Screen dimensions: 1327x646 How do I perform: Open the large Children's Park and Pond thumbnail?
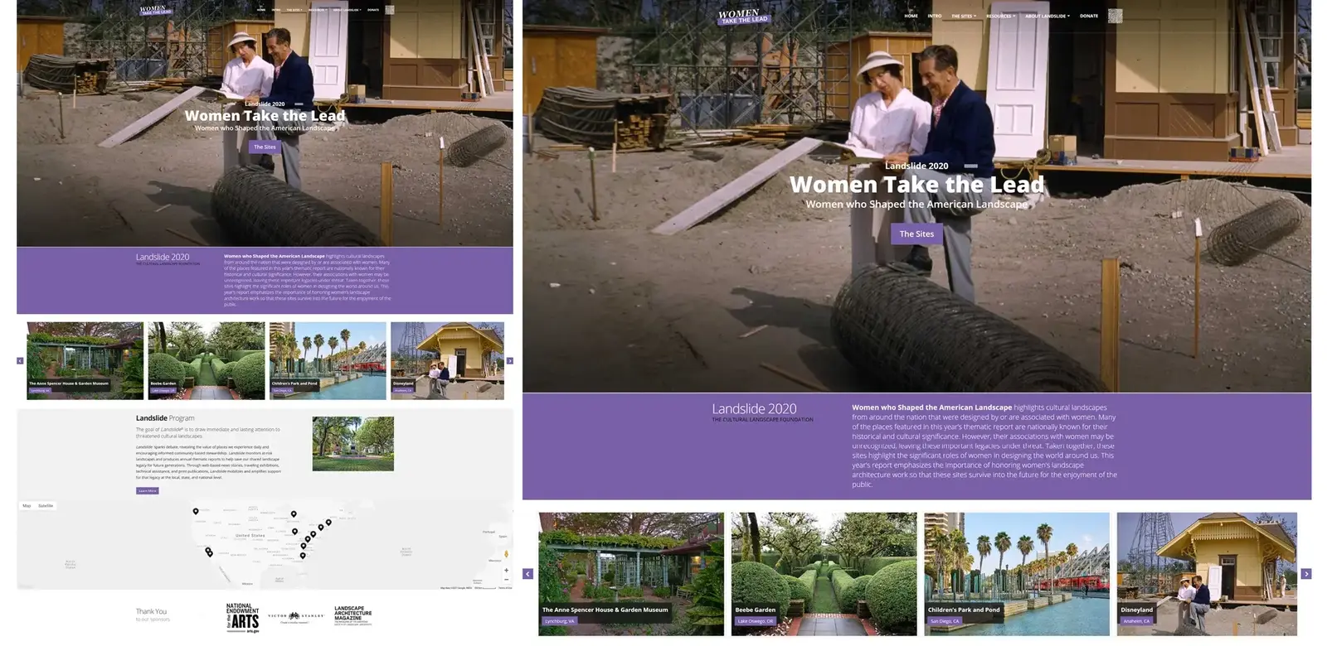[x=1016, y=573]
